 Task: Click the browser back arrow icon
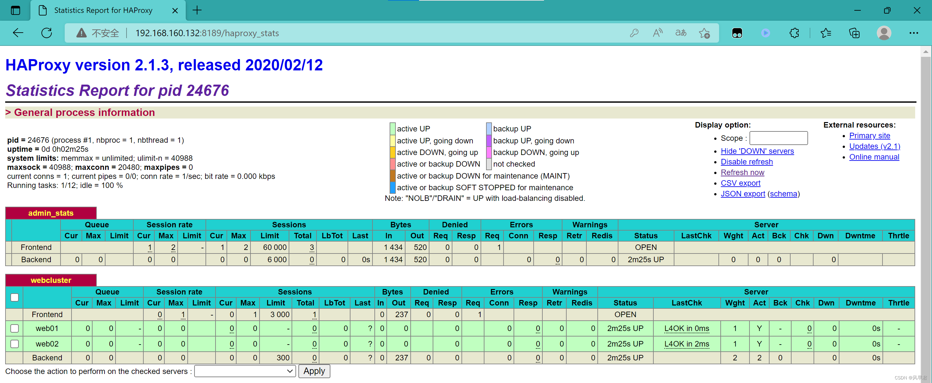pos(18,33)
